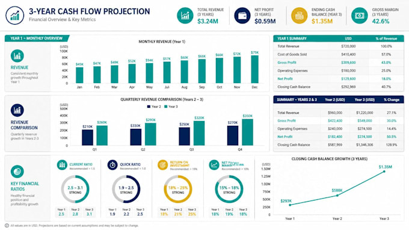Viewport: 409px width, 230px height.
Task: Click the Net Profit Margin donut gauge
Action: click(229, 189)
